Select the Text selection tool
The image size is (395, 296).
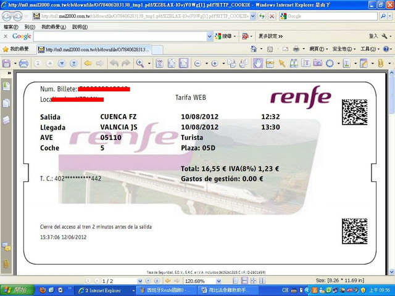click(306, 64)
